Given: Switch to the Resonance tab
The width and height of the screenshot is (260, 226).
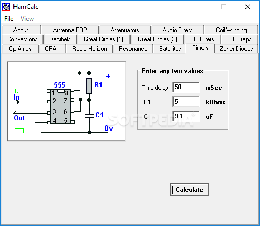Looking at the screenshot, I should coord(133,49).
